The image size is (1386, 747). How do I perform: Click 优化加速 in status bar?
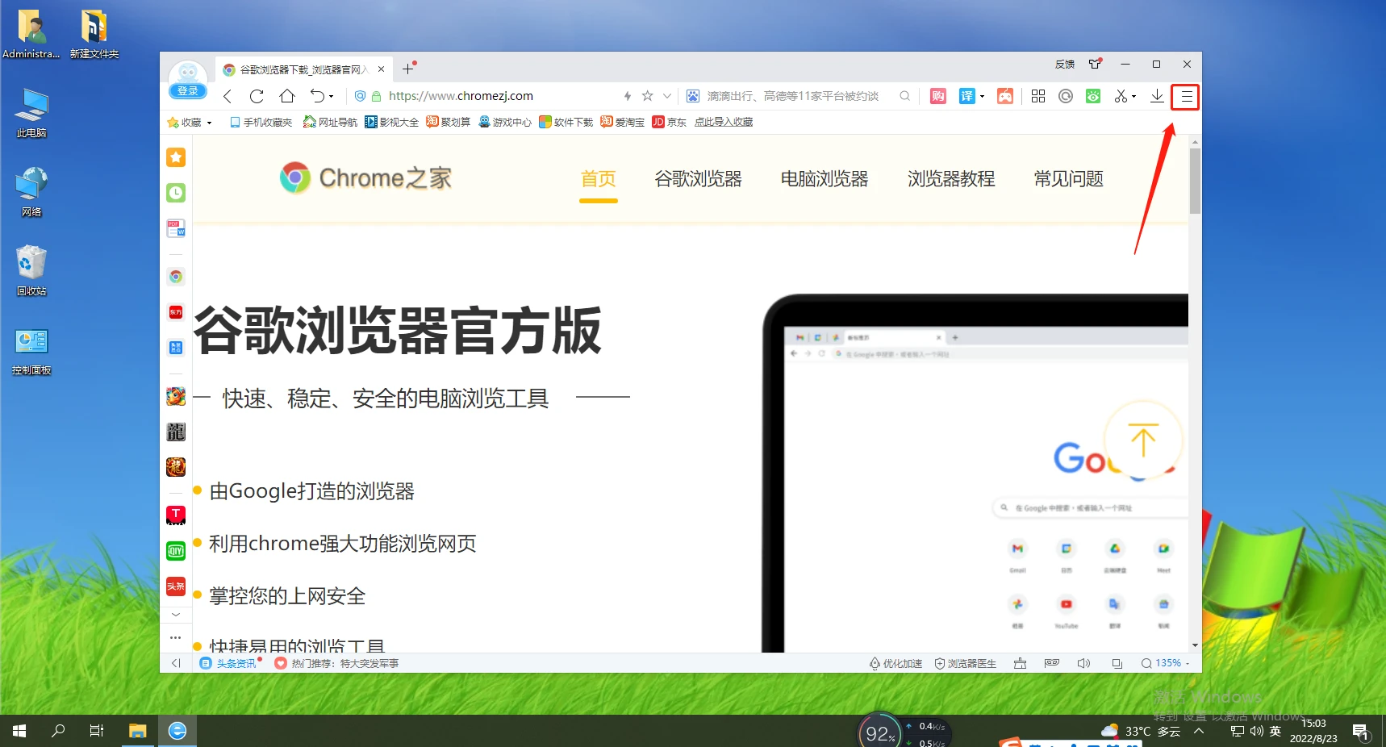[x=895, y=663]
